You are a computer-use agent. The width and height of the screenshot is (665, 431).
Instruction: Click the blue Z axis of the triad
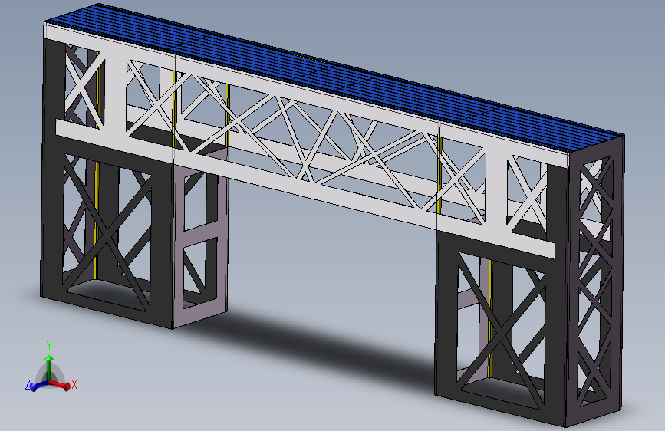coord(39,386)
